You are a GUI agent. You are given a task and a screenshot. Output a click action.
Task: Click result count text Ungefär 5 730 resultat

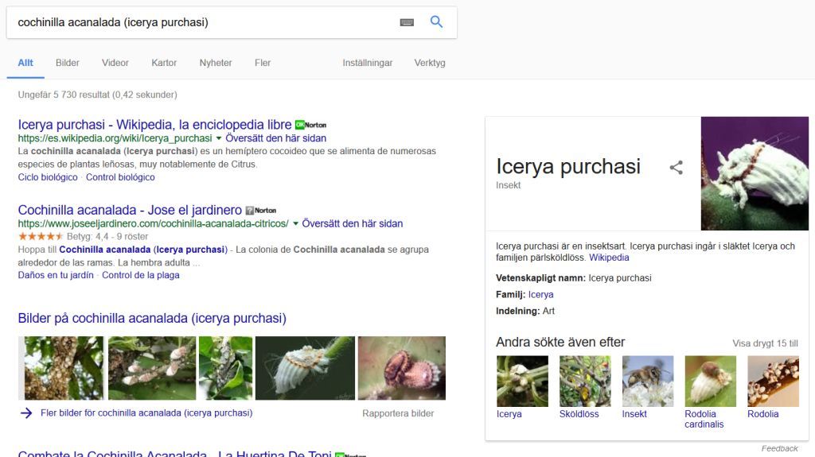[x=97, y=95]
